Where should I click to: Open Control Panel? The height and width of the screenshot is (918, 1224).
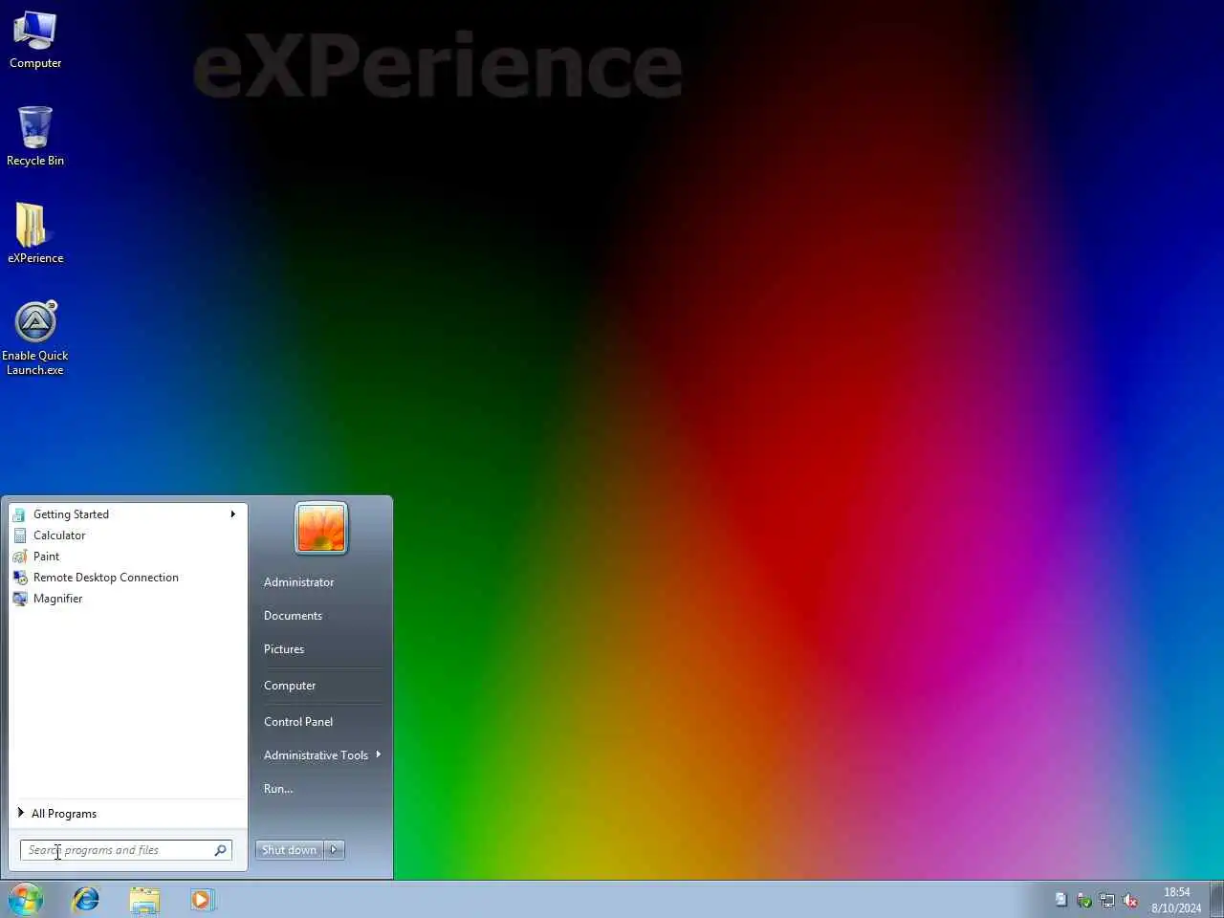pos(298,722)
